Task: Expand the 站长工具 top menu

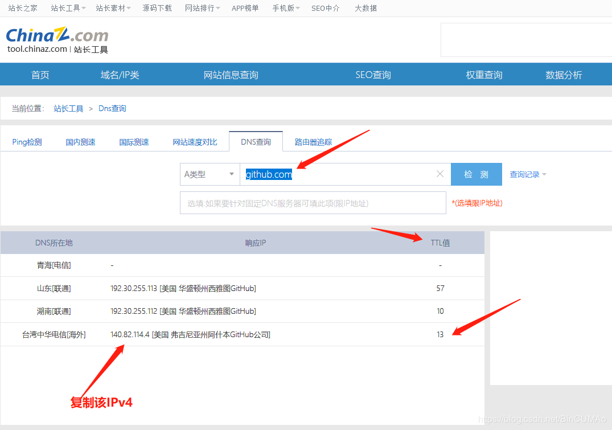Action: pyautogui.click(x=68, y=8)
